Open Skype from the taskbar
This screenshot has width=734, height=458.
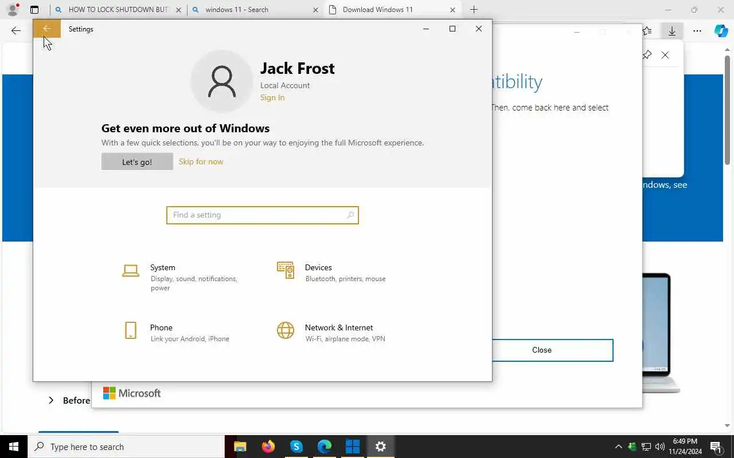tap(296, 447)
